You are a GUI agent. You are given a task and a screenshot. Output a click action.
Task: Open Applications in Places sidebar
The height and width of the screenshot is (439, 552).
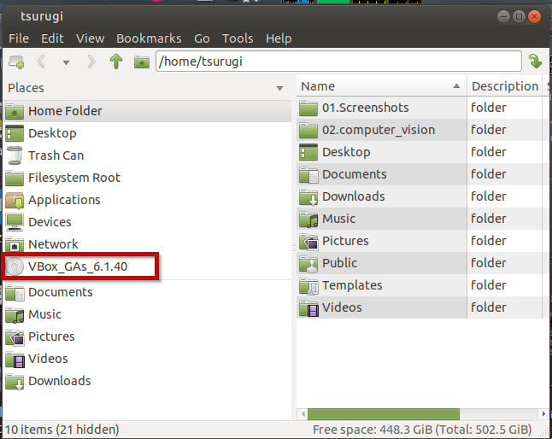pyautogui.click(x=147, y=200)
